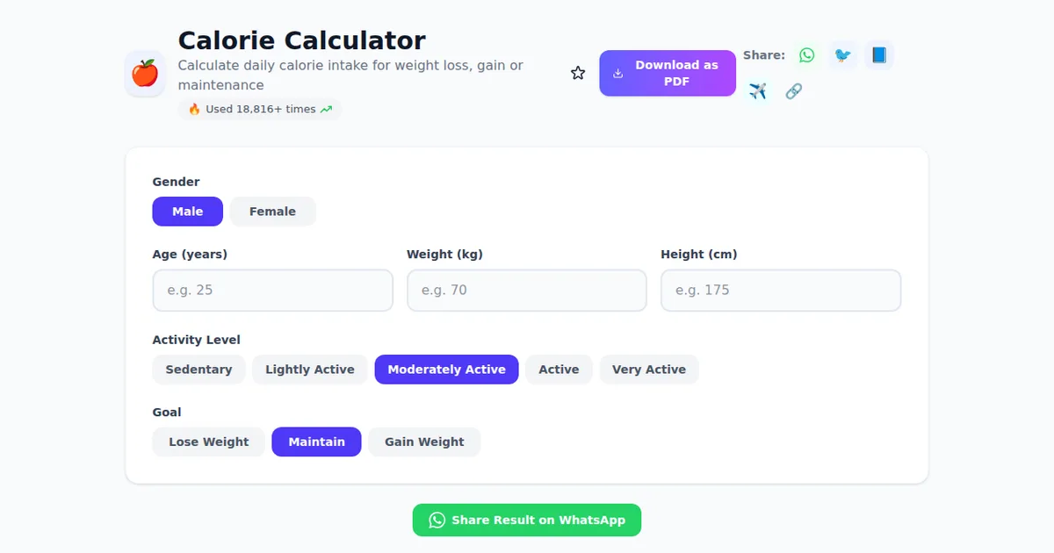Share to Twitter using the bird icon

pos(842,54)
